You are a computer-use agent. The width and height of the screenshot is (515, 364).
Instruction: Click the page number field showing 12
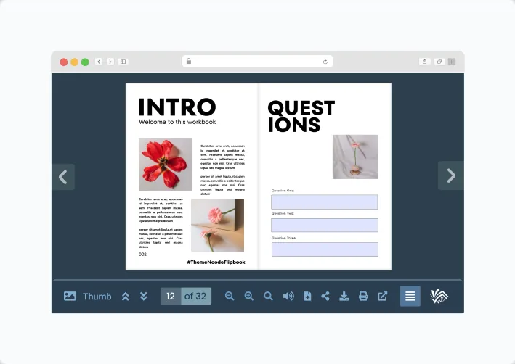[171, 296]
